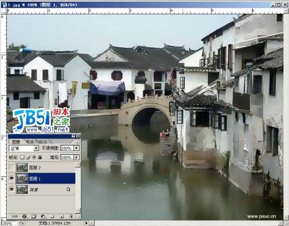Open the 不透明度 opacity slider arrow
Image resolution: width=289 pixels, height=226 pixels.
[x=77, y=148]
